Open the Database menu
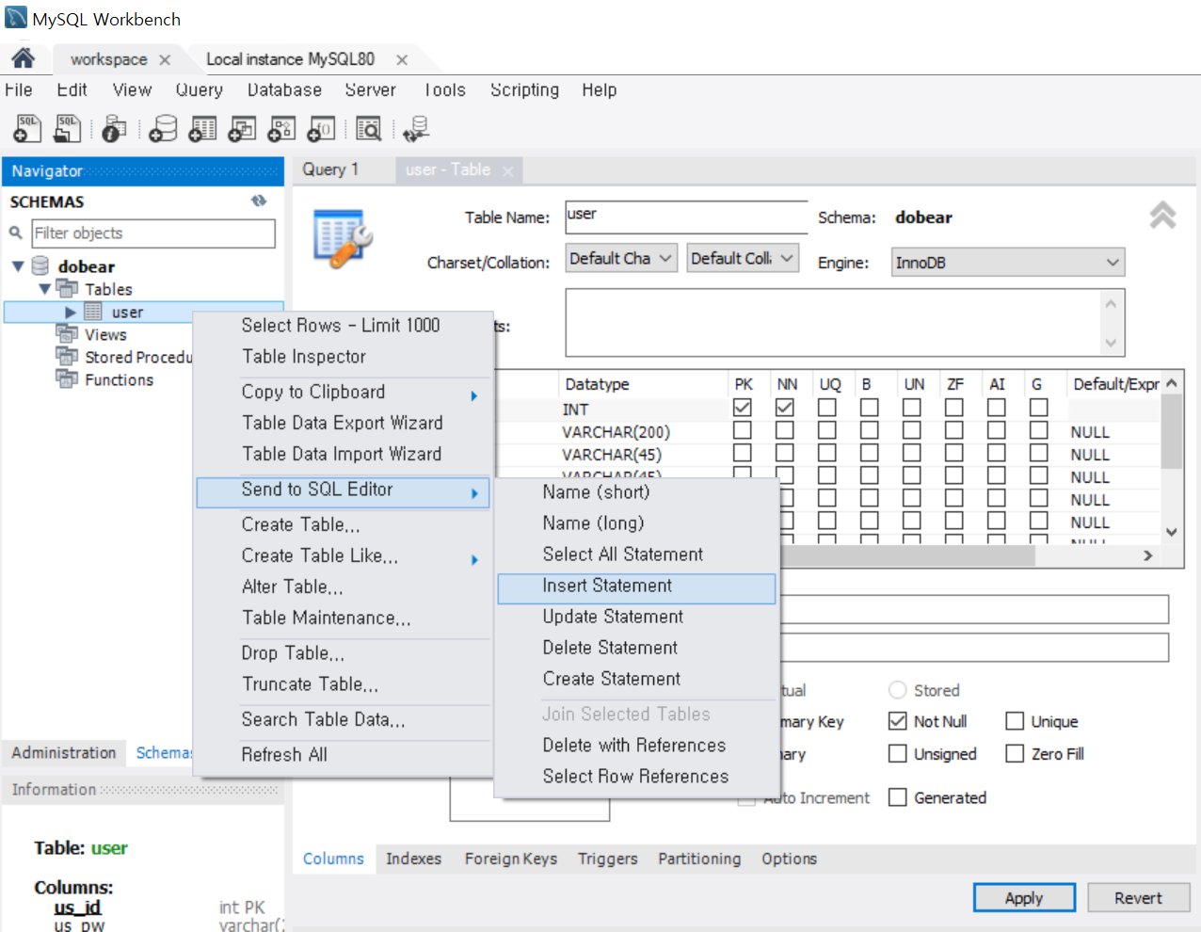This screenshot has width=1201, height=932. tap(284, 90)
